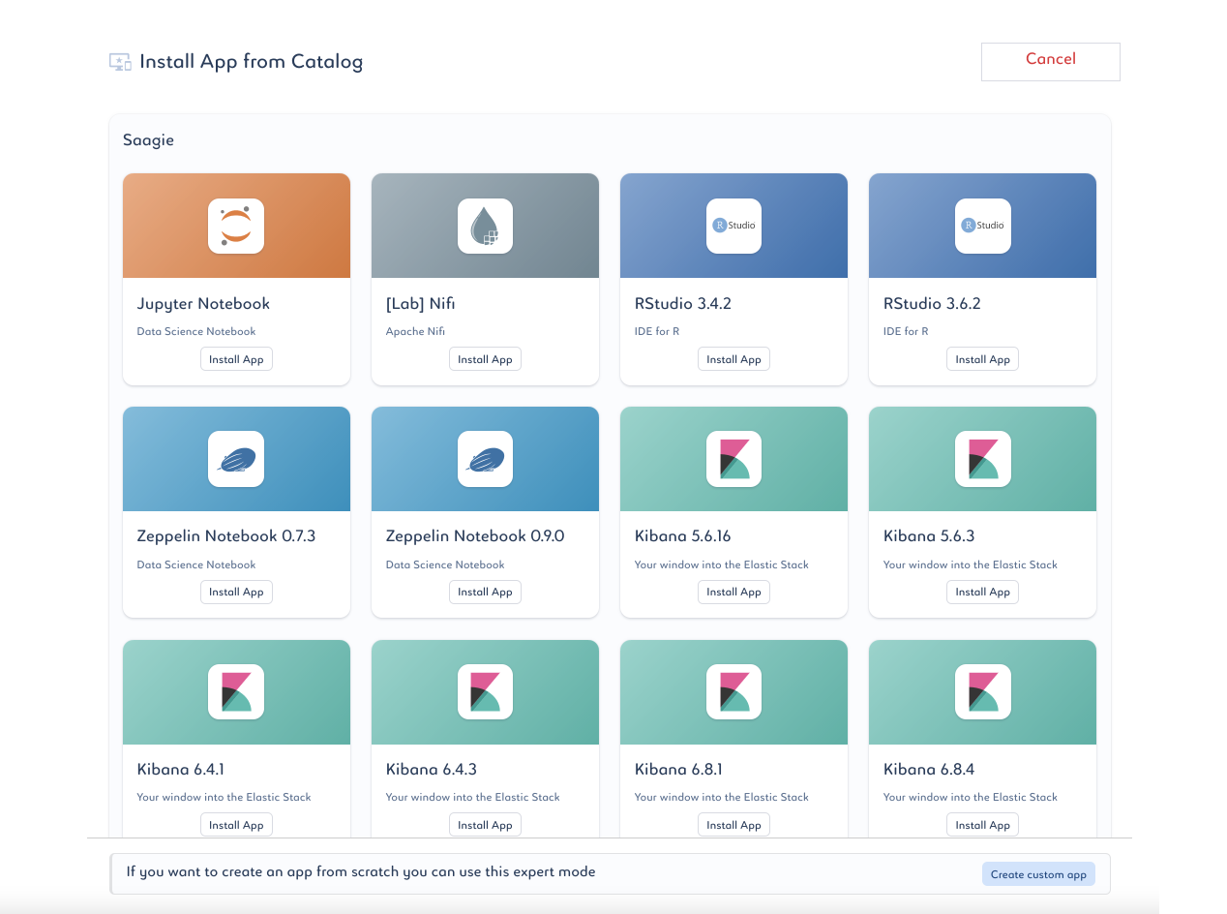This screenshot has width=1227, height=914.
Task: Click the Kibana 6.8.4 title
Action: (x=929, y=770)
